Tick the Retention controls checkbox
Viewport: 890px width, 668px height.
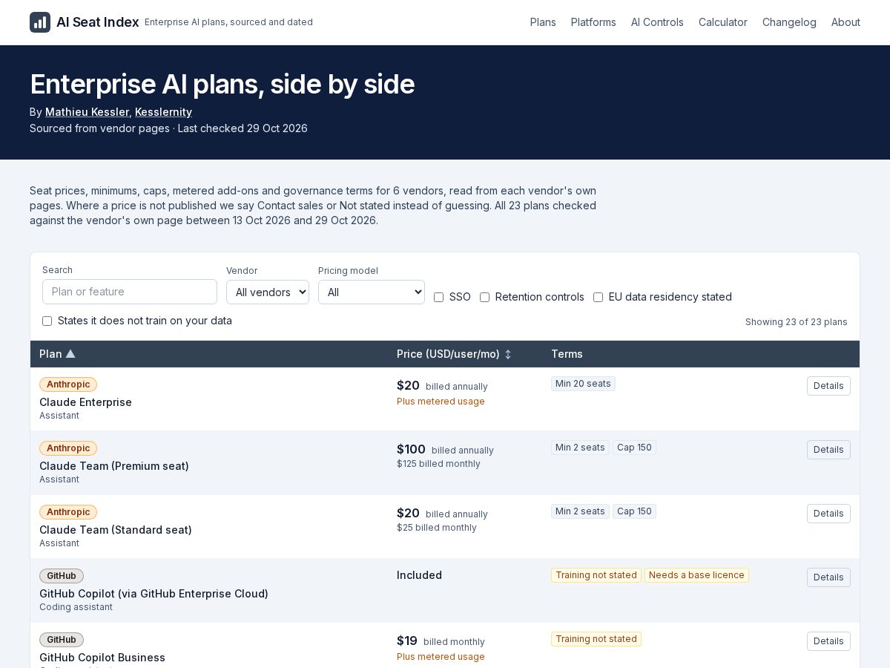tap(484, 297)
